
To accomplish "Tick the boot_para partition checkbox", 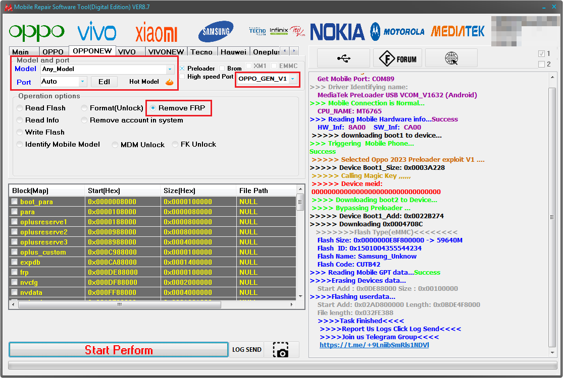I will click(14, 202).
